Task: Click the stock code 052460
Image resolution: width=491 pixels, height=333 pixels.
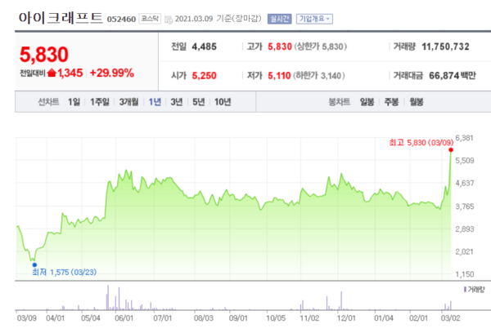Action: point(121,20)
